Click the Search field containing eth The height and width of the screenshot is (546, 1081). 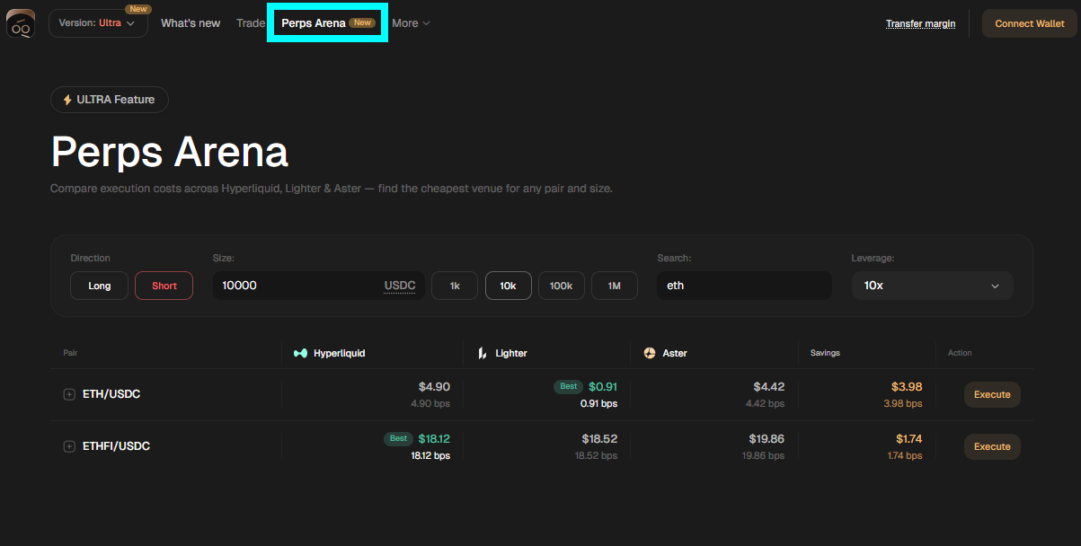tap(743, 286)
